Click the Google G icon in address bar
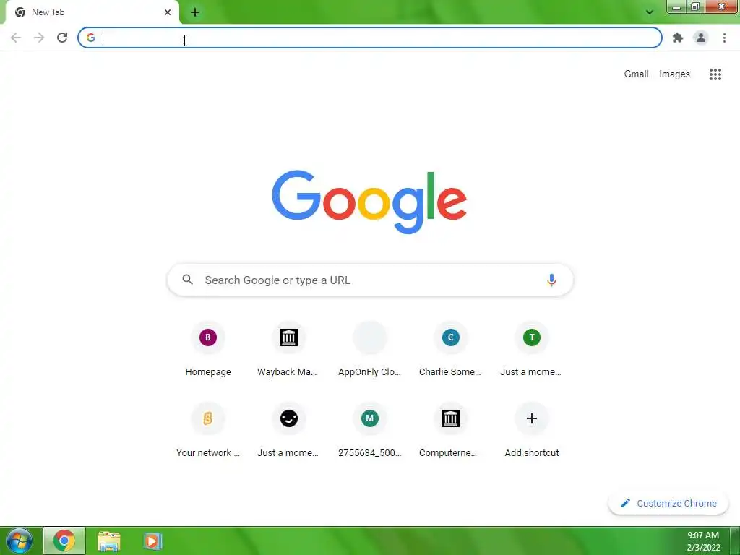Screen dimensions: 740x555 click(x=90, y=38)
